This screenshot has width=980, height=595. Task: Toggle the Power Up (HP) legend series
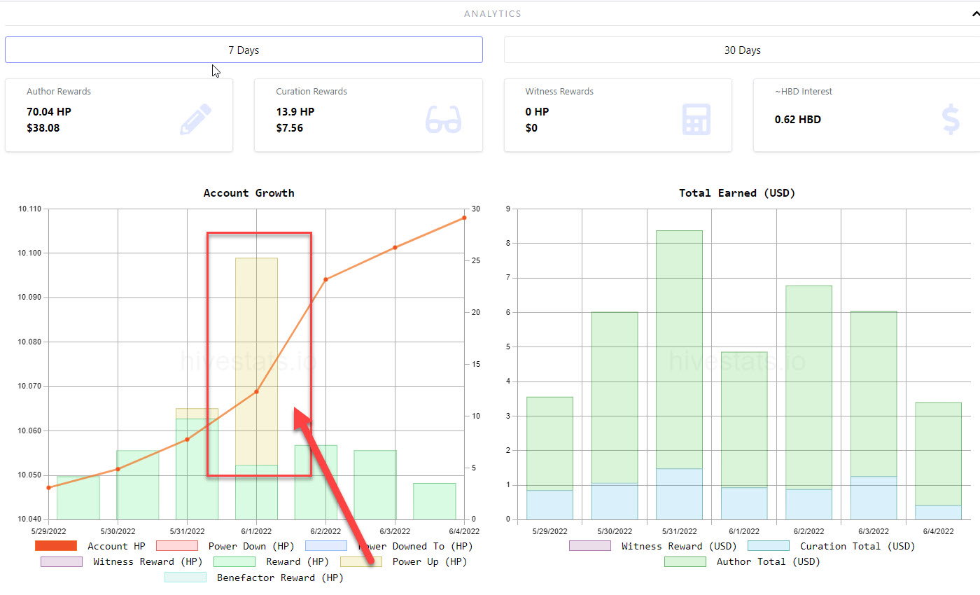click(x=404, y=561)
